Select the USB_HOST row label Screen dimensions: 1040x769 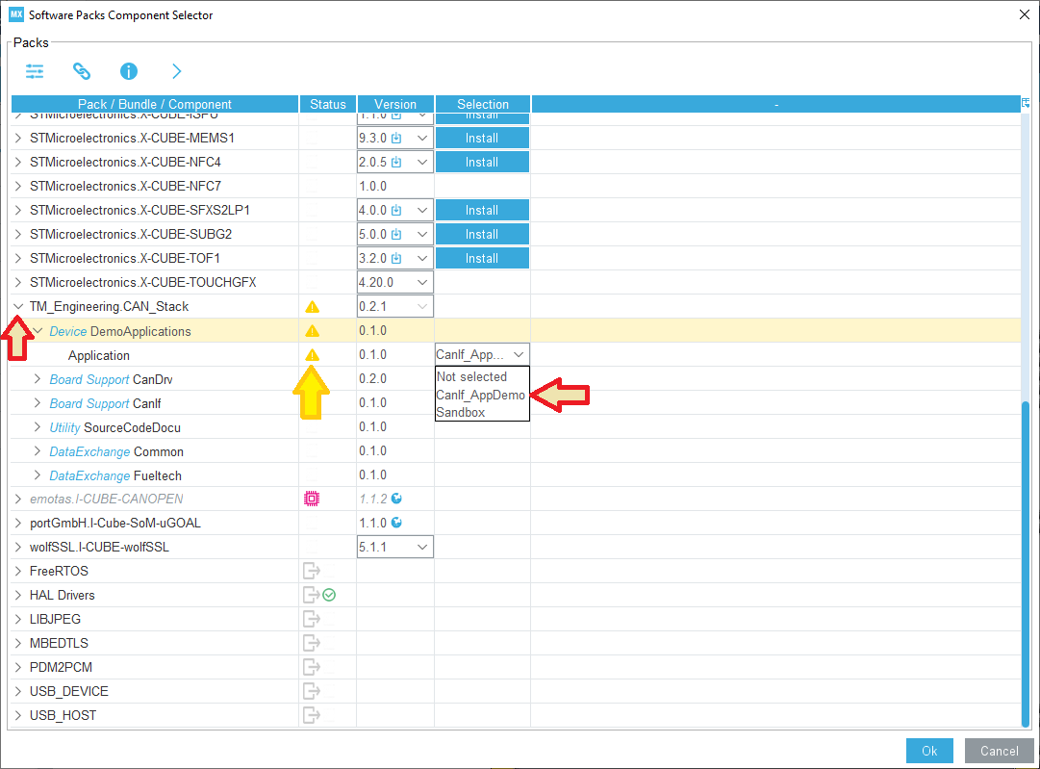tap(63, 715)
